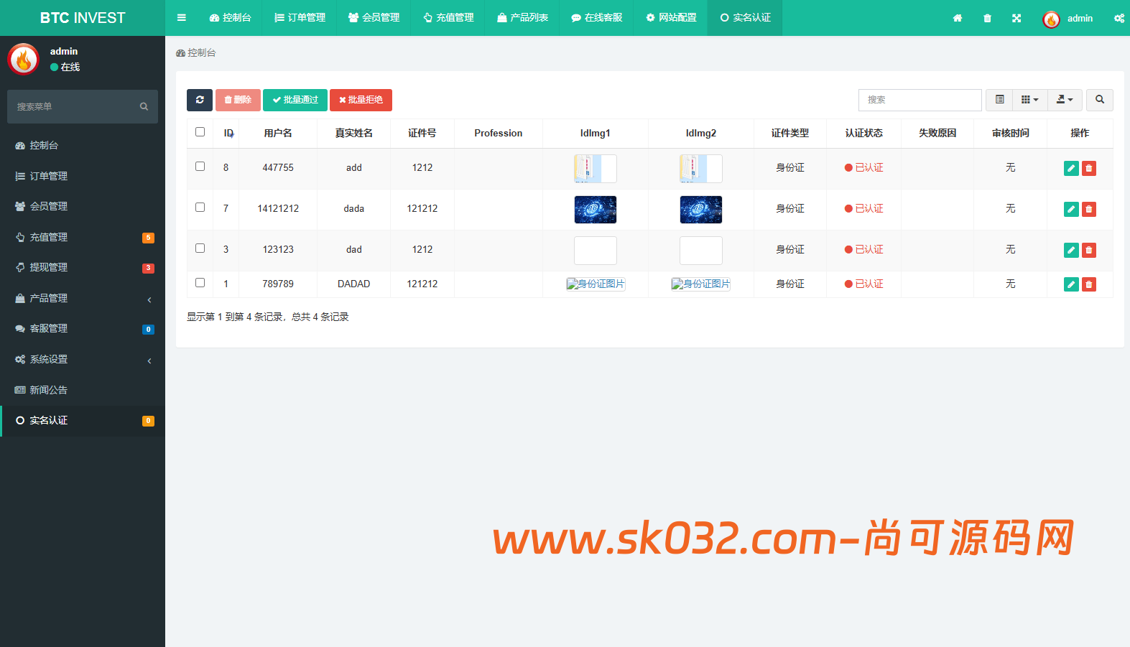Switch to 会员管理 top tab
Image resolution: width=1130 pixels, height=647 pixels.
click(374, 18)
